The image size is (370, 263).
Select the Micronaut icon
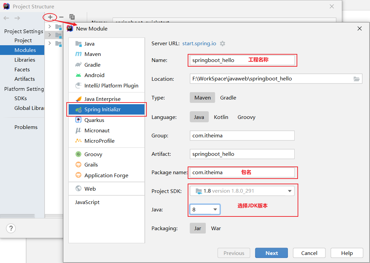pos(78,130)
